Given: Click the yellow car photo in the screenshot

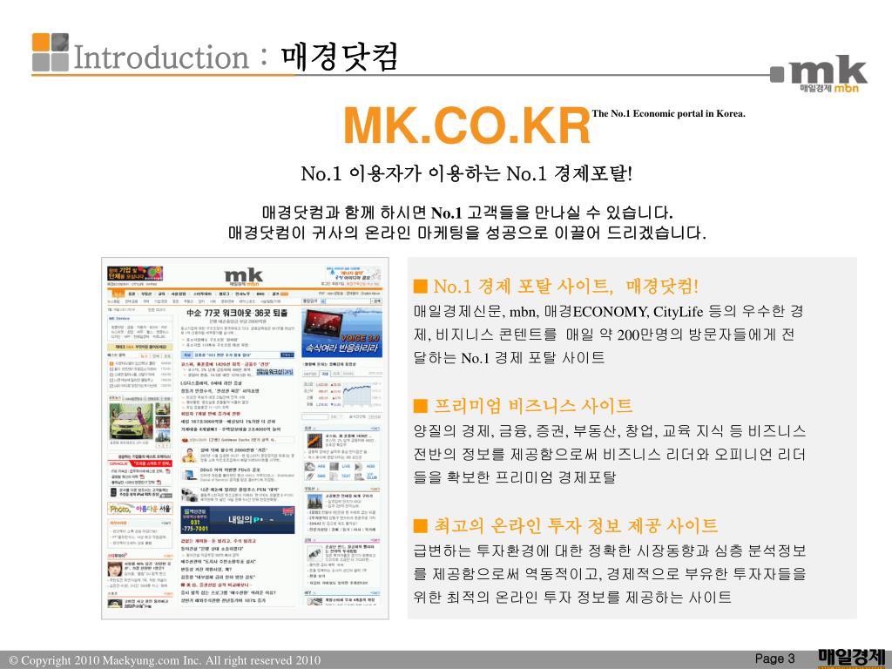Looking at the screenshot, I should (x=132, y=421).
